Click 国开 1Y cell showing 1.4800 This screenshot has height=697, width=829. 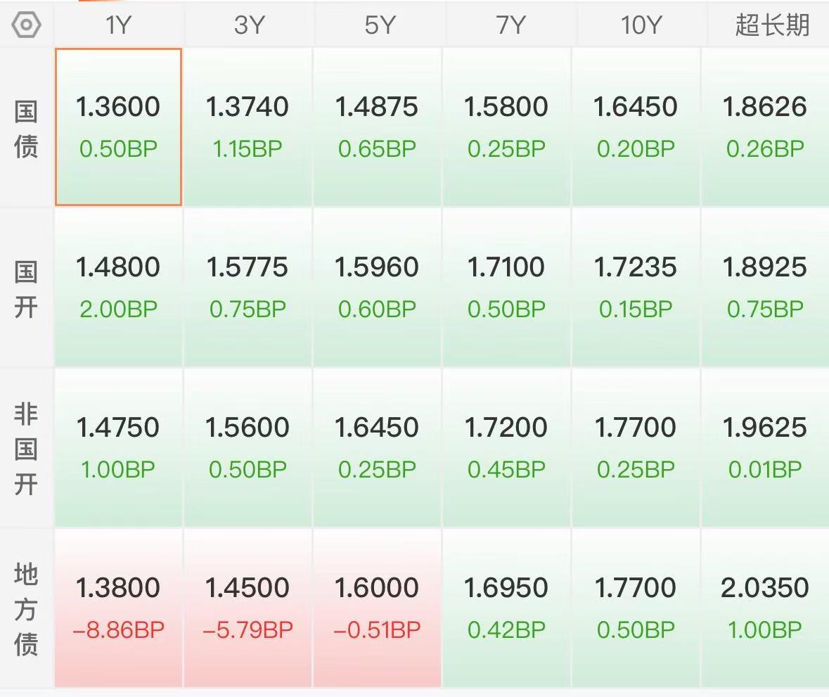pos(118,287)
